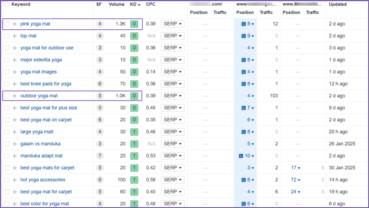Add "best knee pads for yoga" via plus icon
The width and height of the screenshot is (369, 208).
tap(14, 84)
